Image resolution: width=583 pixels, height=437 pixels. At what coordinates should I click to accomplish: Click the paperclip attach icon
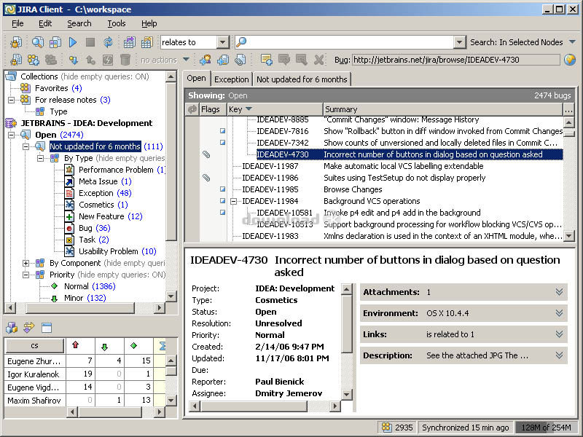tap(240, 60)
